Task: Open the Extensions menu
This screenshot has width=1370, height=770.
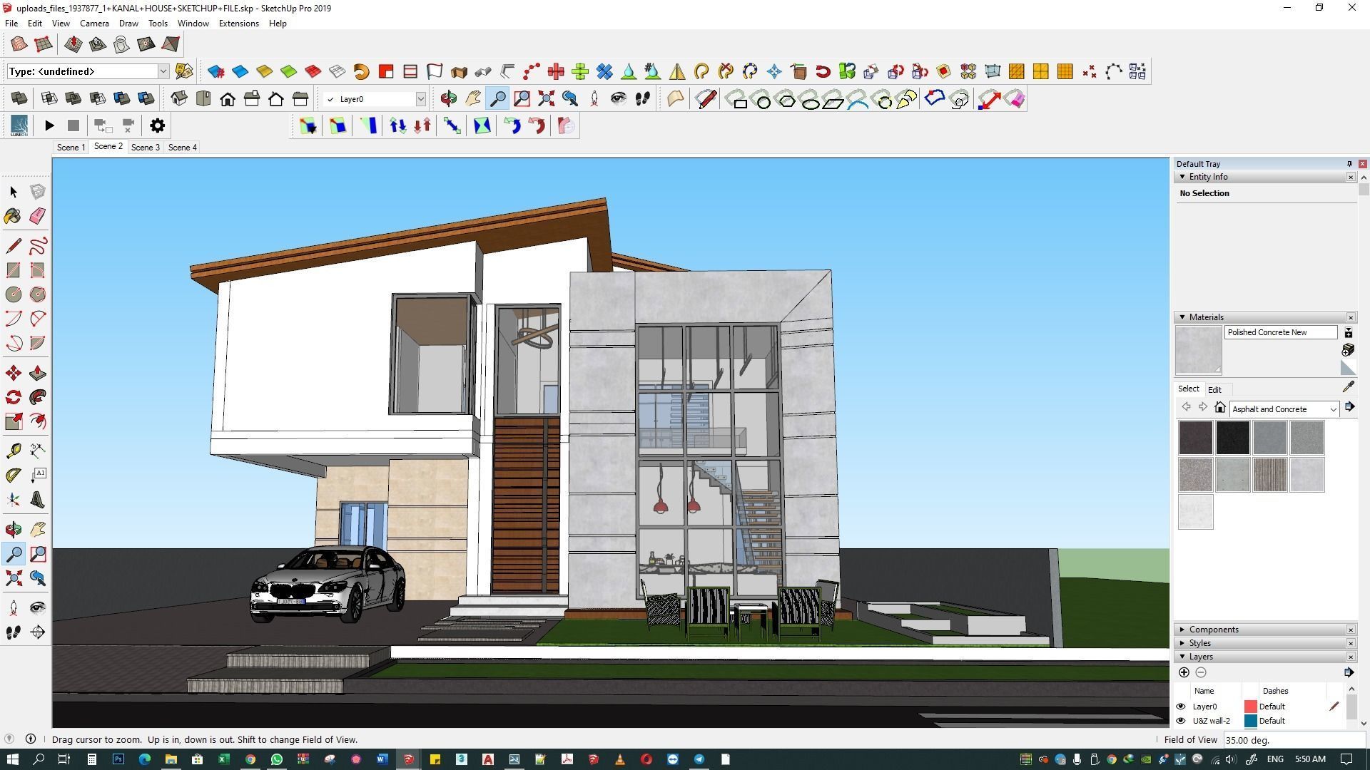Action: 238,24
